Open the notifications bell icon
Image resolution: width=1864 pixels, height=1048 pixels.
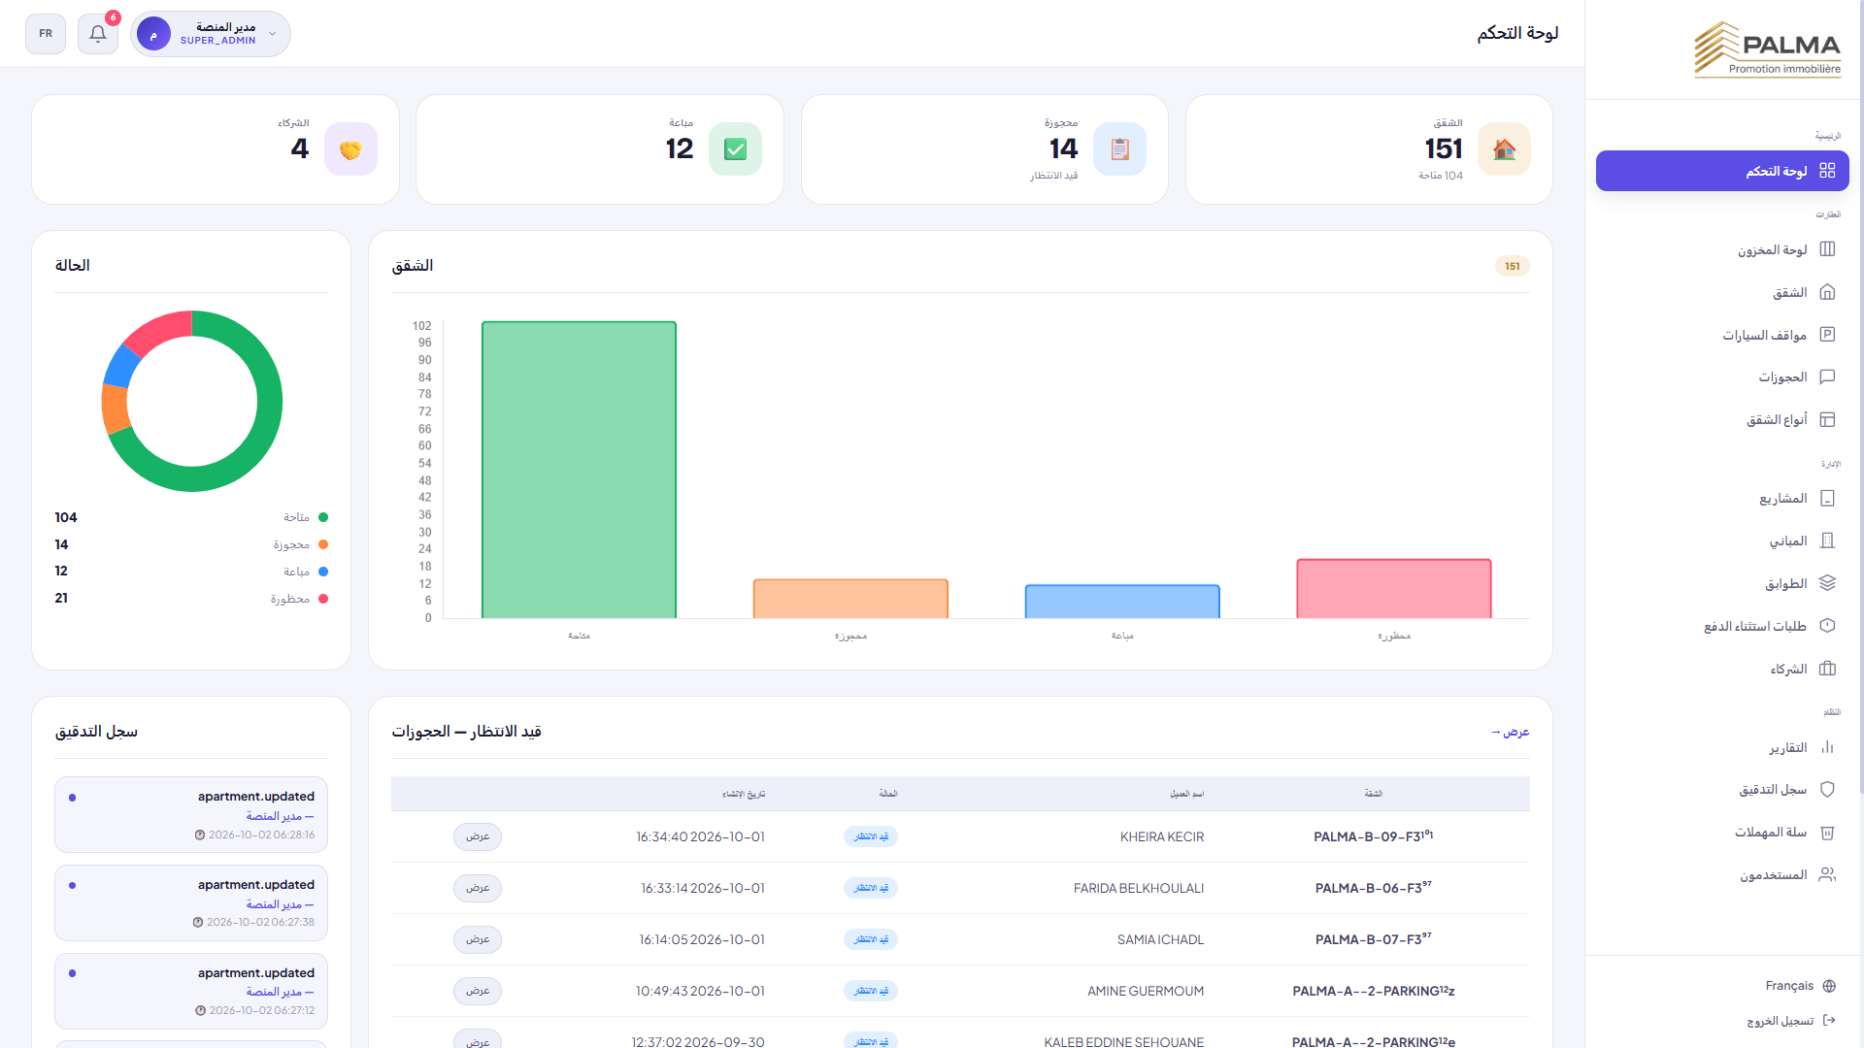pos(98,34)
